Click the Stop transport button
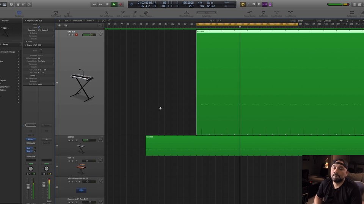364x204 pixels. pos(107,4)
